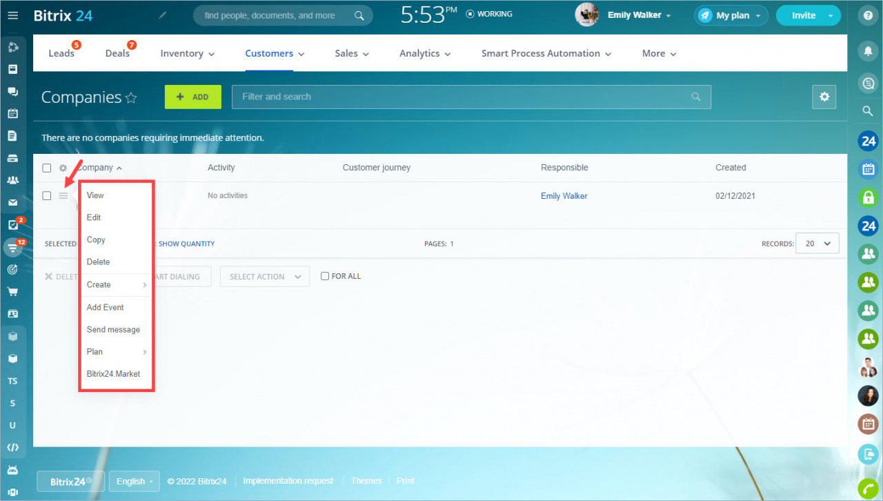This screenshot has width=883, height=501.
Task: Expand Smart Process Automation menu
Action: tap(546, 53)
